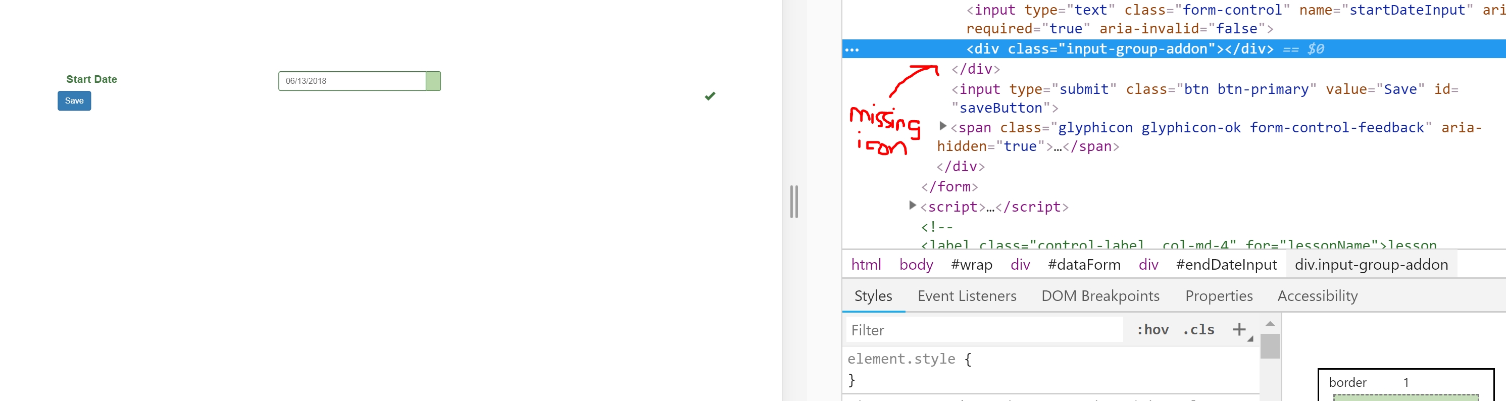Click div.input-group-addon breadcrumb item

click(1371, 265)
